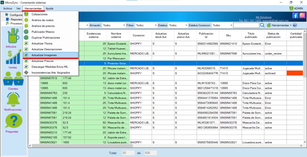Image resolution: width=307 pixels, height=157 pixels.
Task: Click the Actualizar Titulos sync icon
Action: [x=26, y=43]
